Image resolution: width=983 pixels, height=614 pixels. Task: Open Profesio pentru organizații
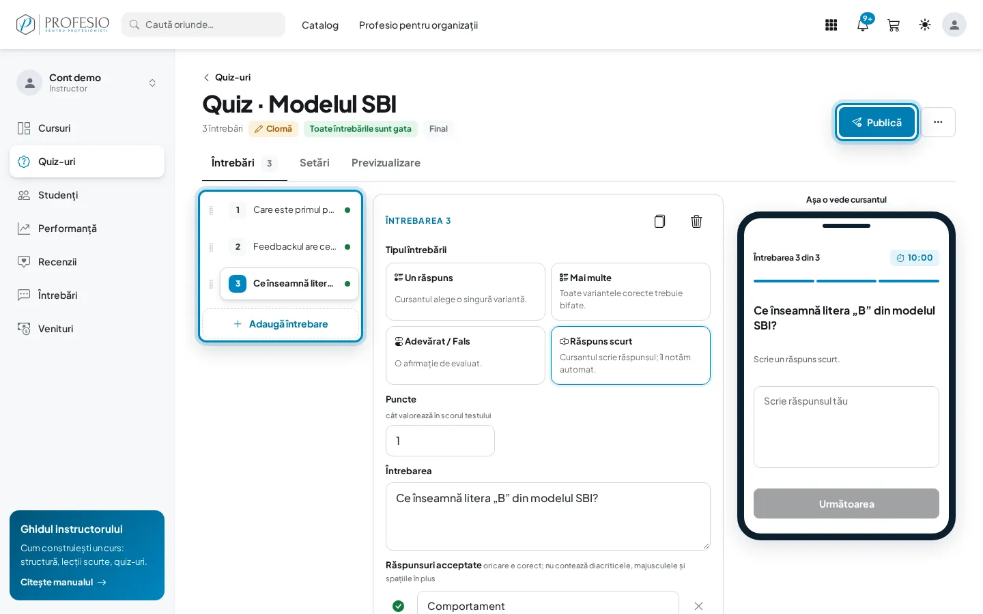[418, 25]
